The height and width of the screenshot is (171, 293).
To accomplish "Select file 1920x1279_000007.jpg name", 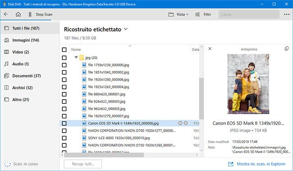I will click(x=109, y=116).
